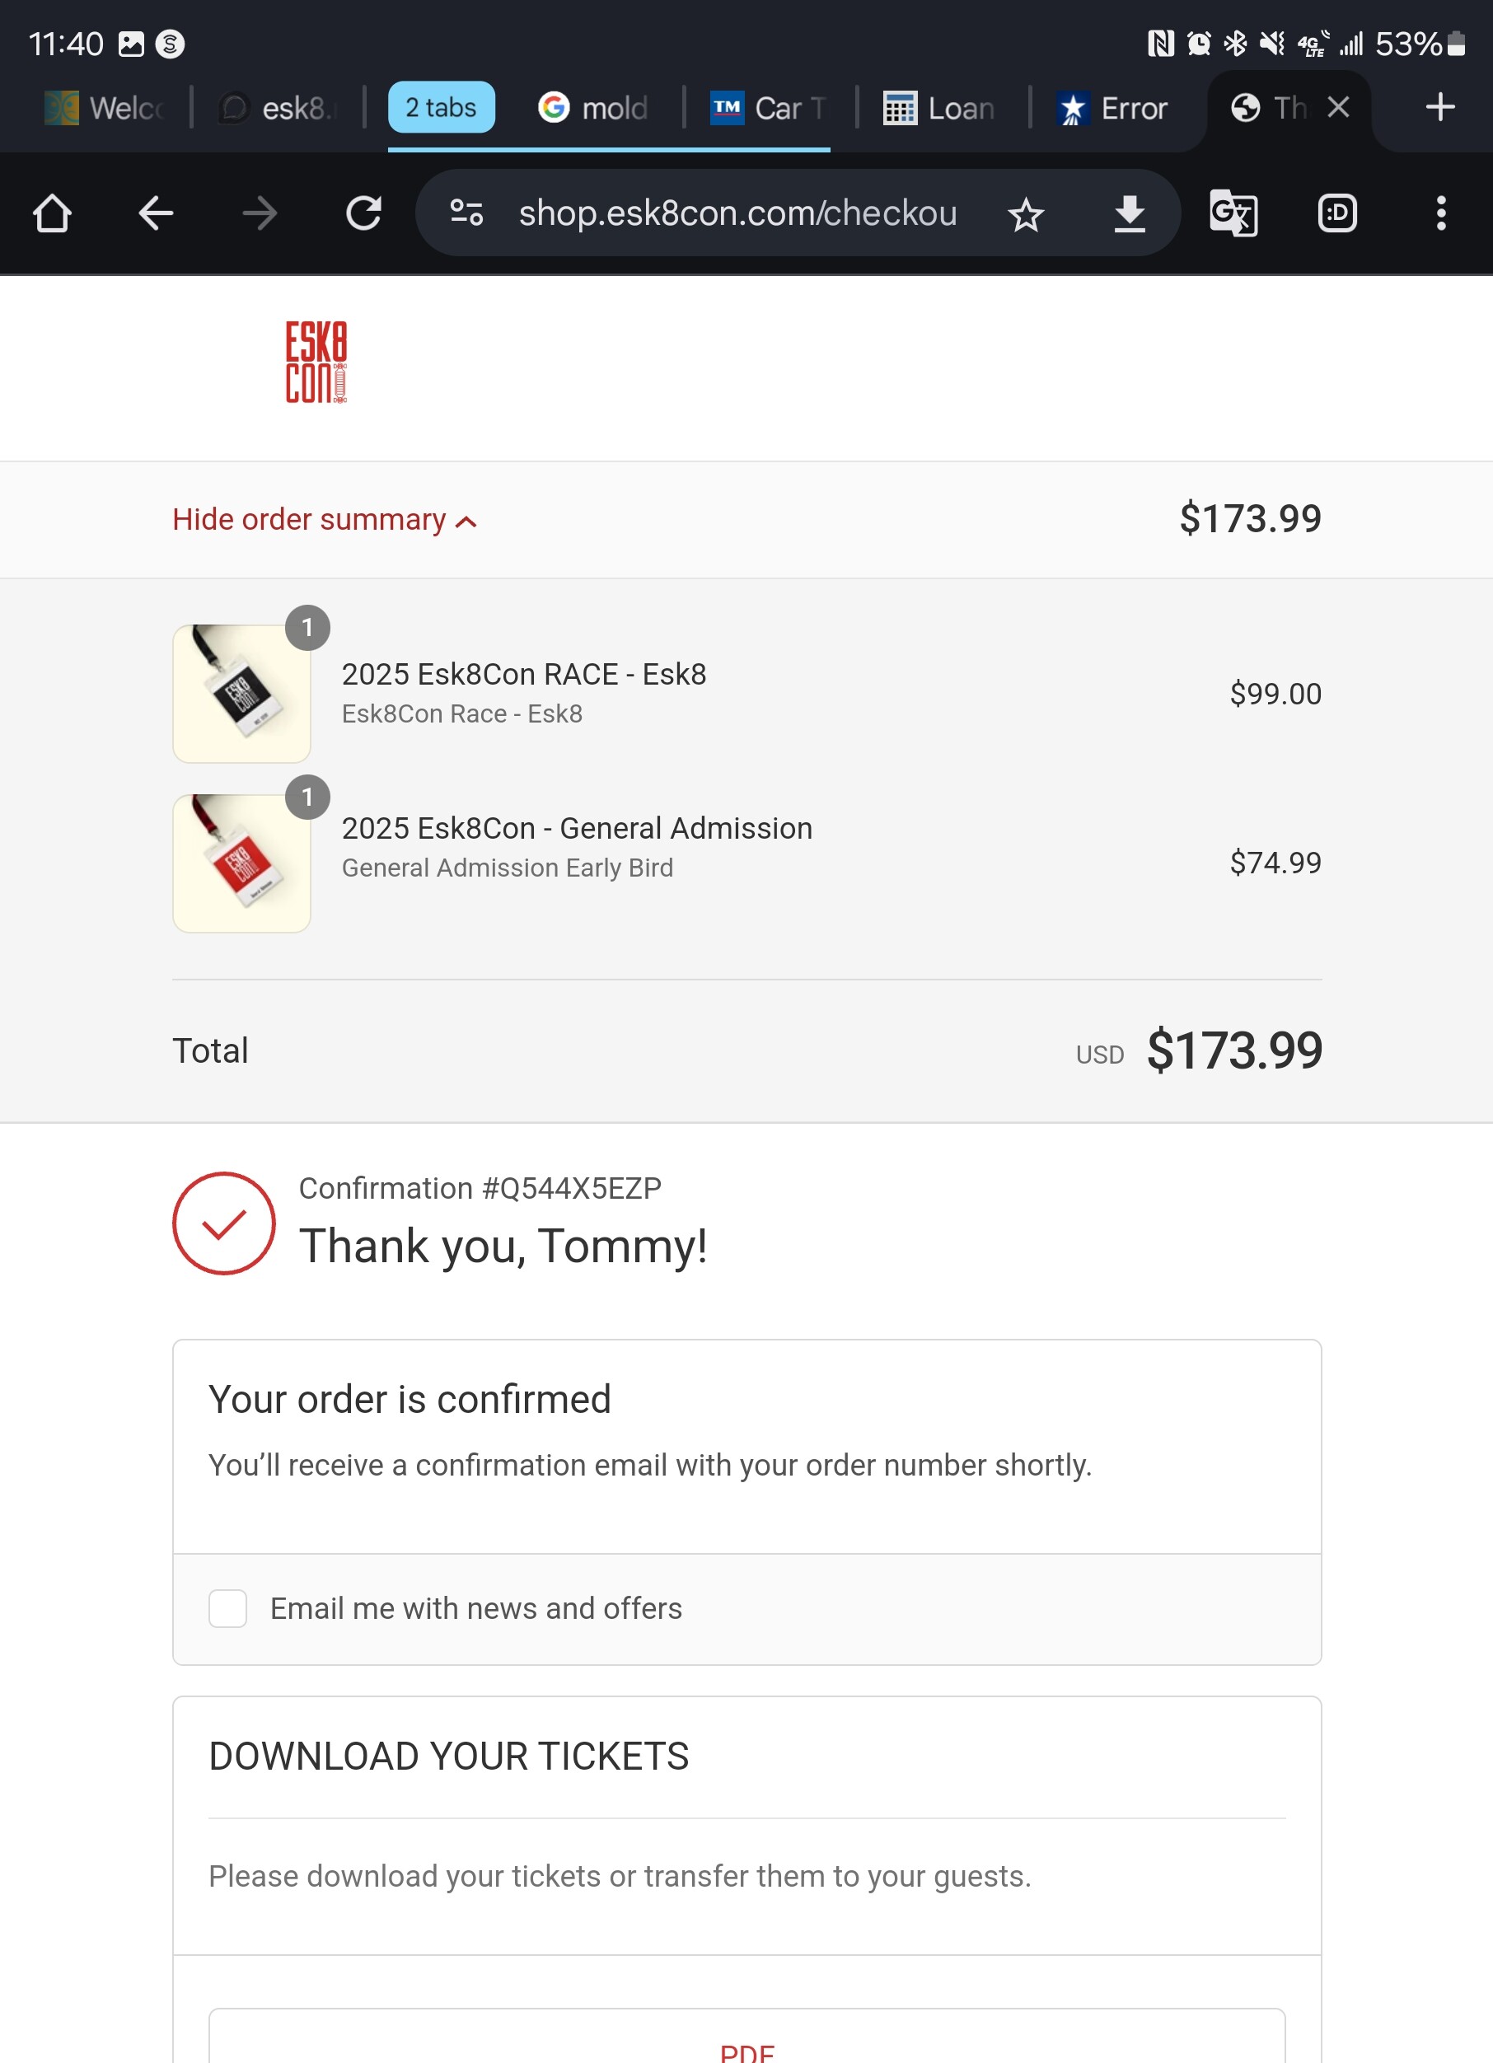This screenshot has width=1493, height=2063.
Task: Tap the site settings icon in address bar
Action: [x=466, y=213]
